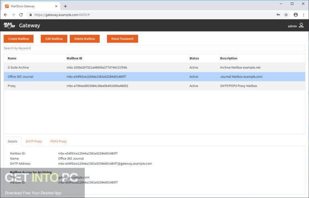Click the address bar URL

[x=62, y=15]
